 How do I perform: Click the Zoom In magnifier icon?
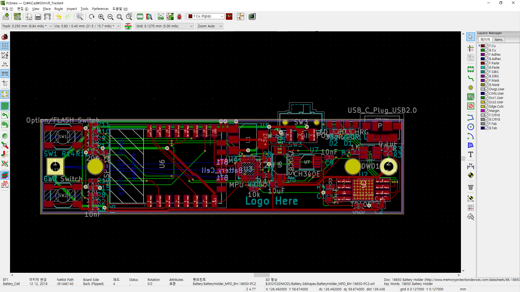[x=101, y=16]
